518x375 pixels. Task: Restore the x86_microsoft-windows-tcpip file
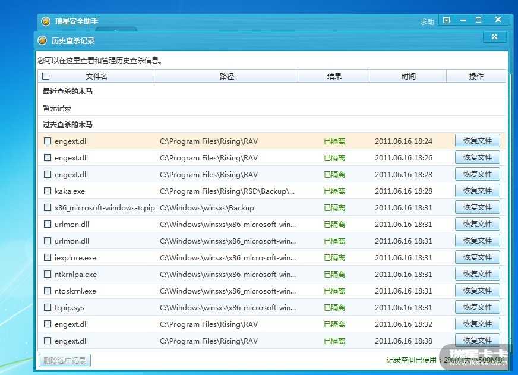(477, 207)
